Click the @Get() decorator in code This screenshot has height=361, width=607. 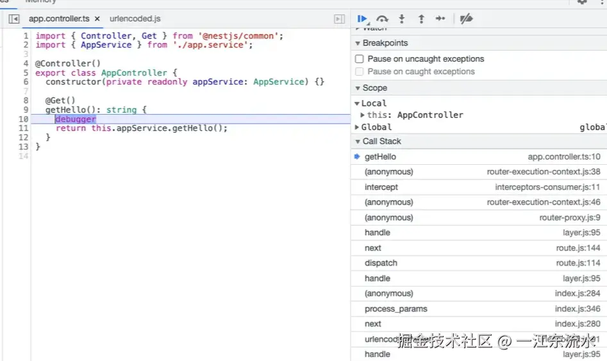click(x=60, y=101)
